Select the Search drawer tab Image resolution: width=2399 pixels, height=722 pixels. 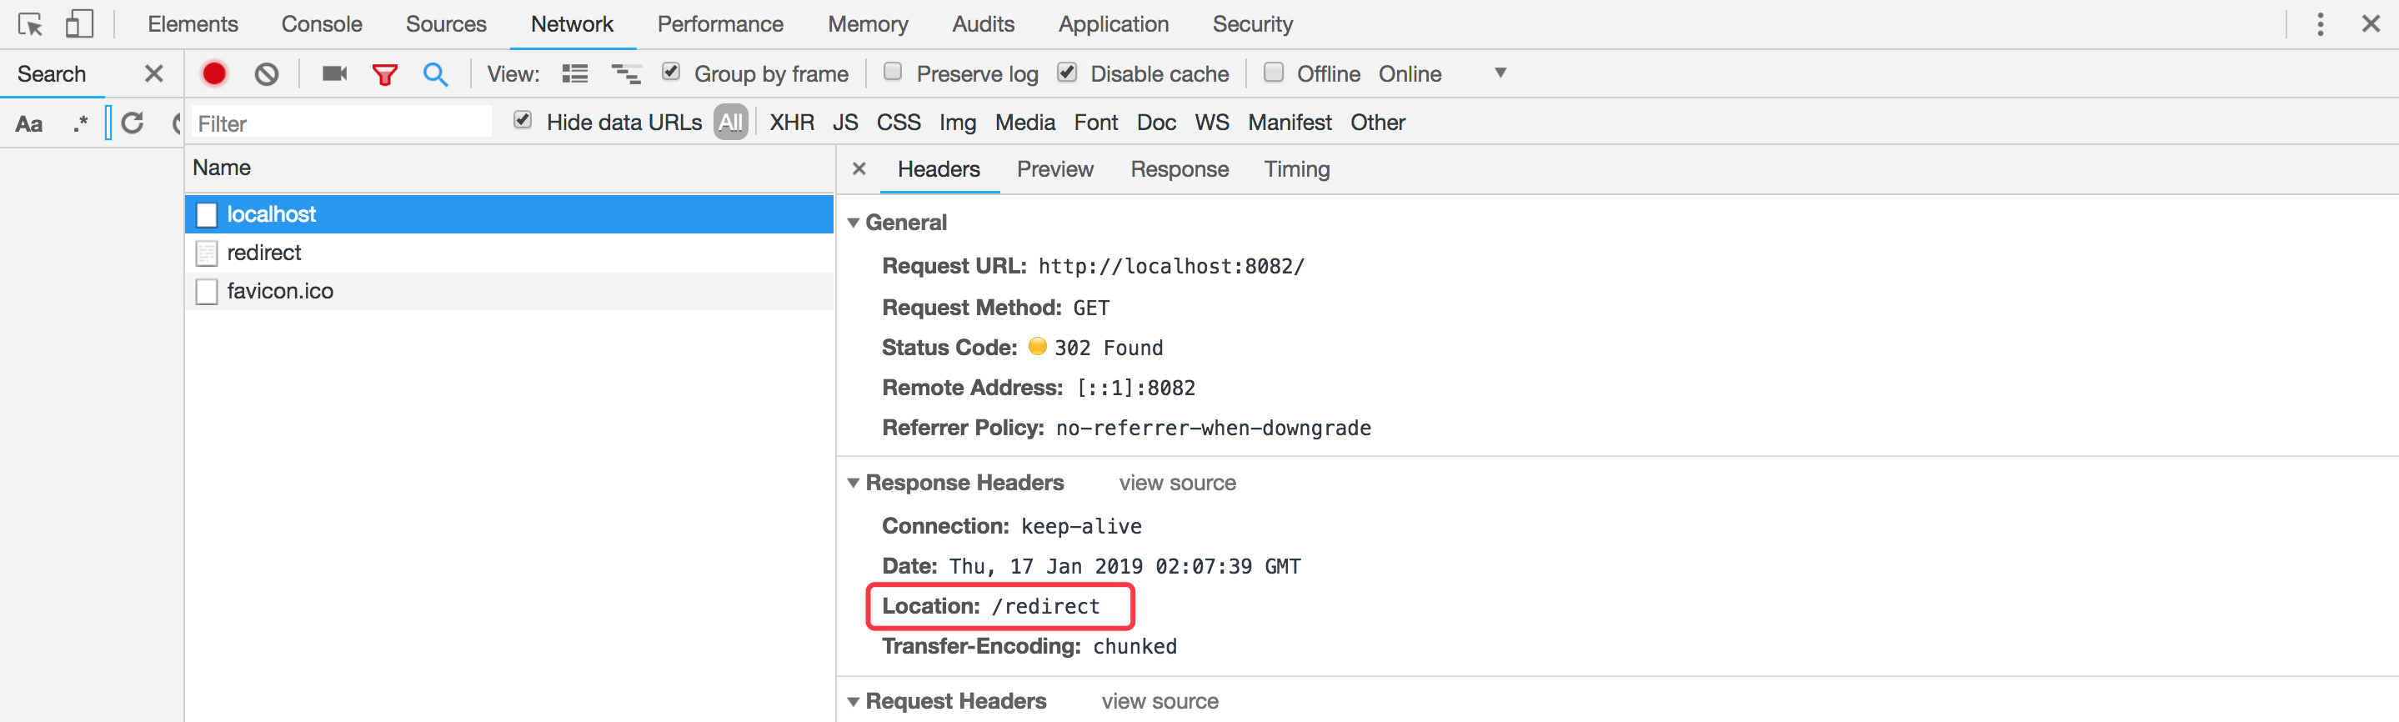point(51,73)
